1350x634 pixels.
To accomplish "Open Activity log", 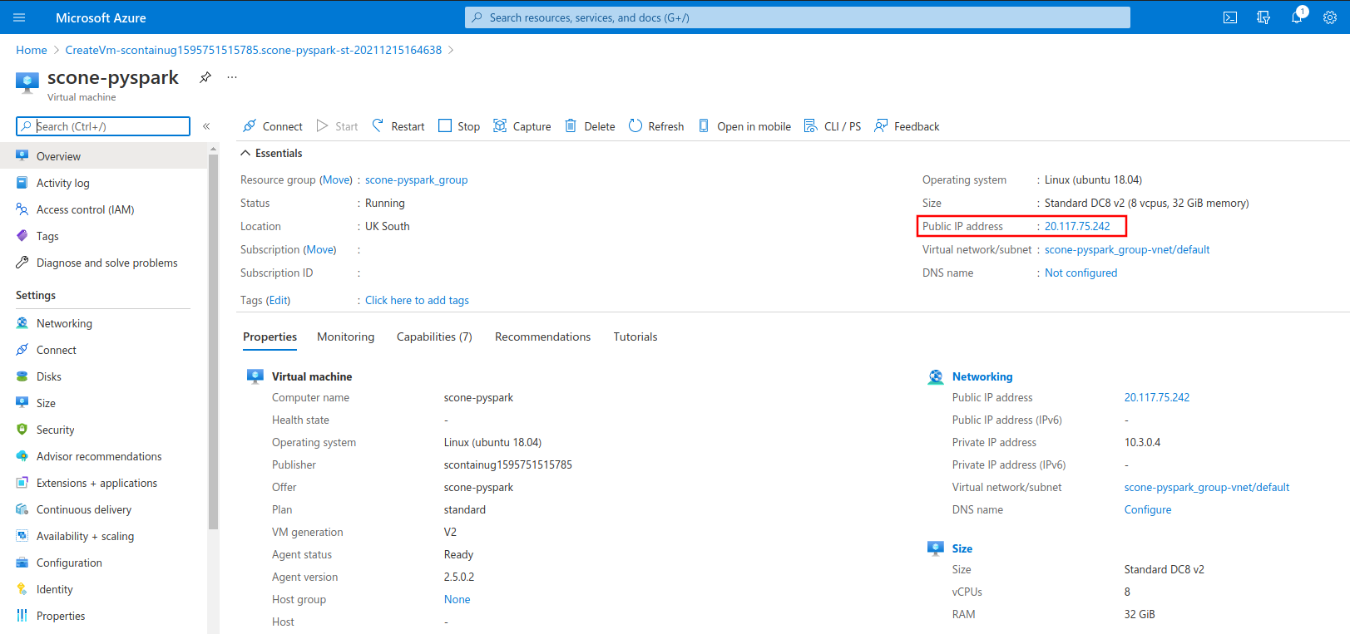I will coord(62,183).
